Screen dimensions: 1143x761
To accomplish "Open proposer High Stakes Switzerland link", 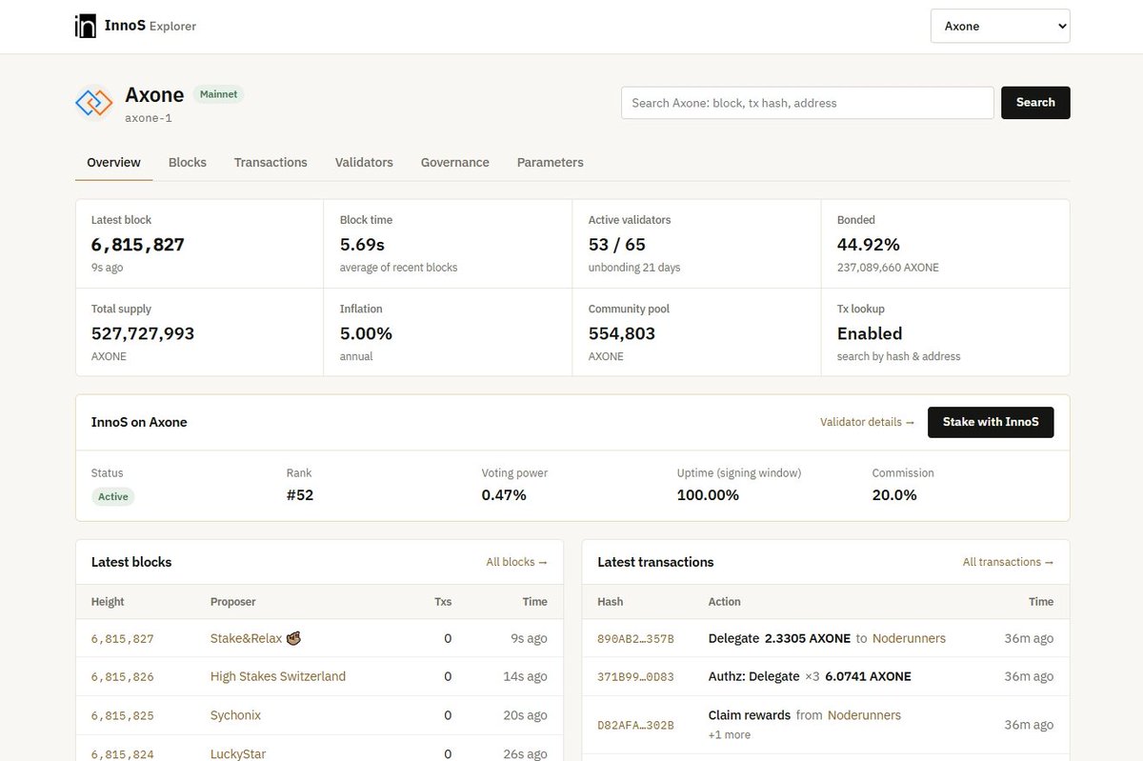I will point(278,676).
